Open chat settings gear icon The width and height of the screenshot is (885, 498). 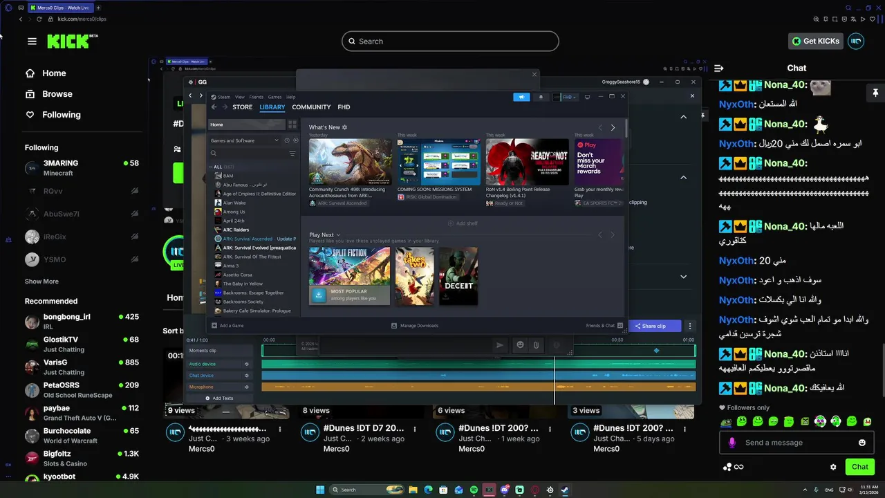coord(833,467)
